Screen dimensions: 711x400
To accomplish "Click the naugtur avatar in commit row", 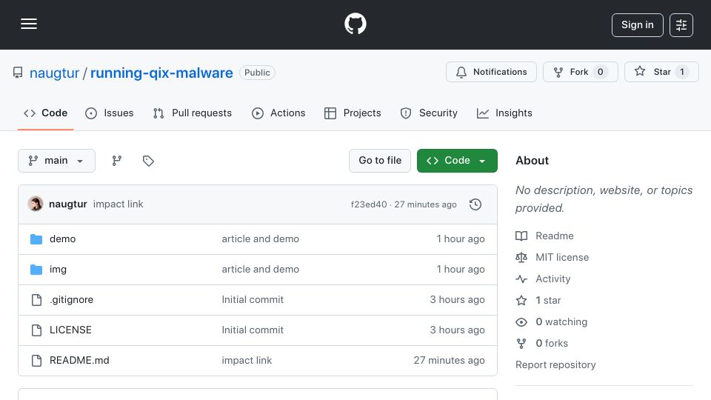I will [36, 204].
